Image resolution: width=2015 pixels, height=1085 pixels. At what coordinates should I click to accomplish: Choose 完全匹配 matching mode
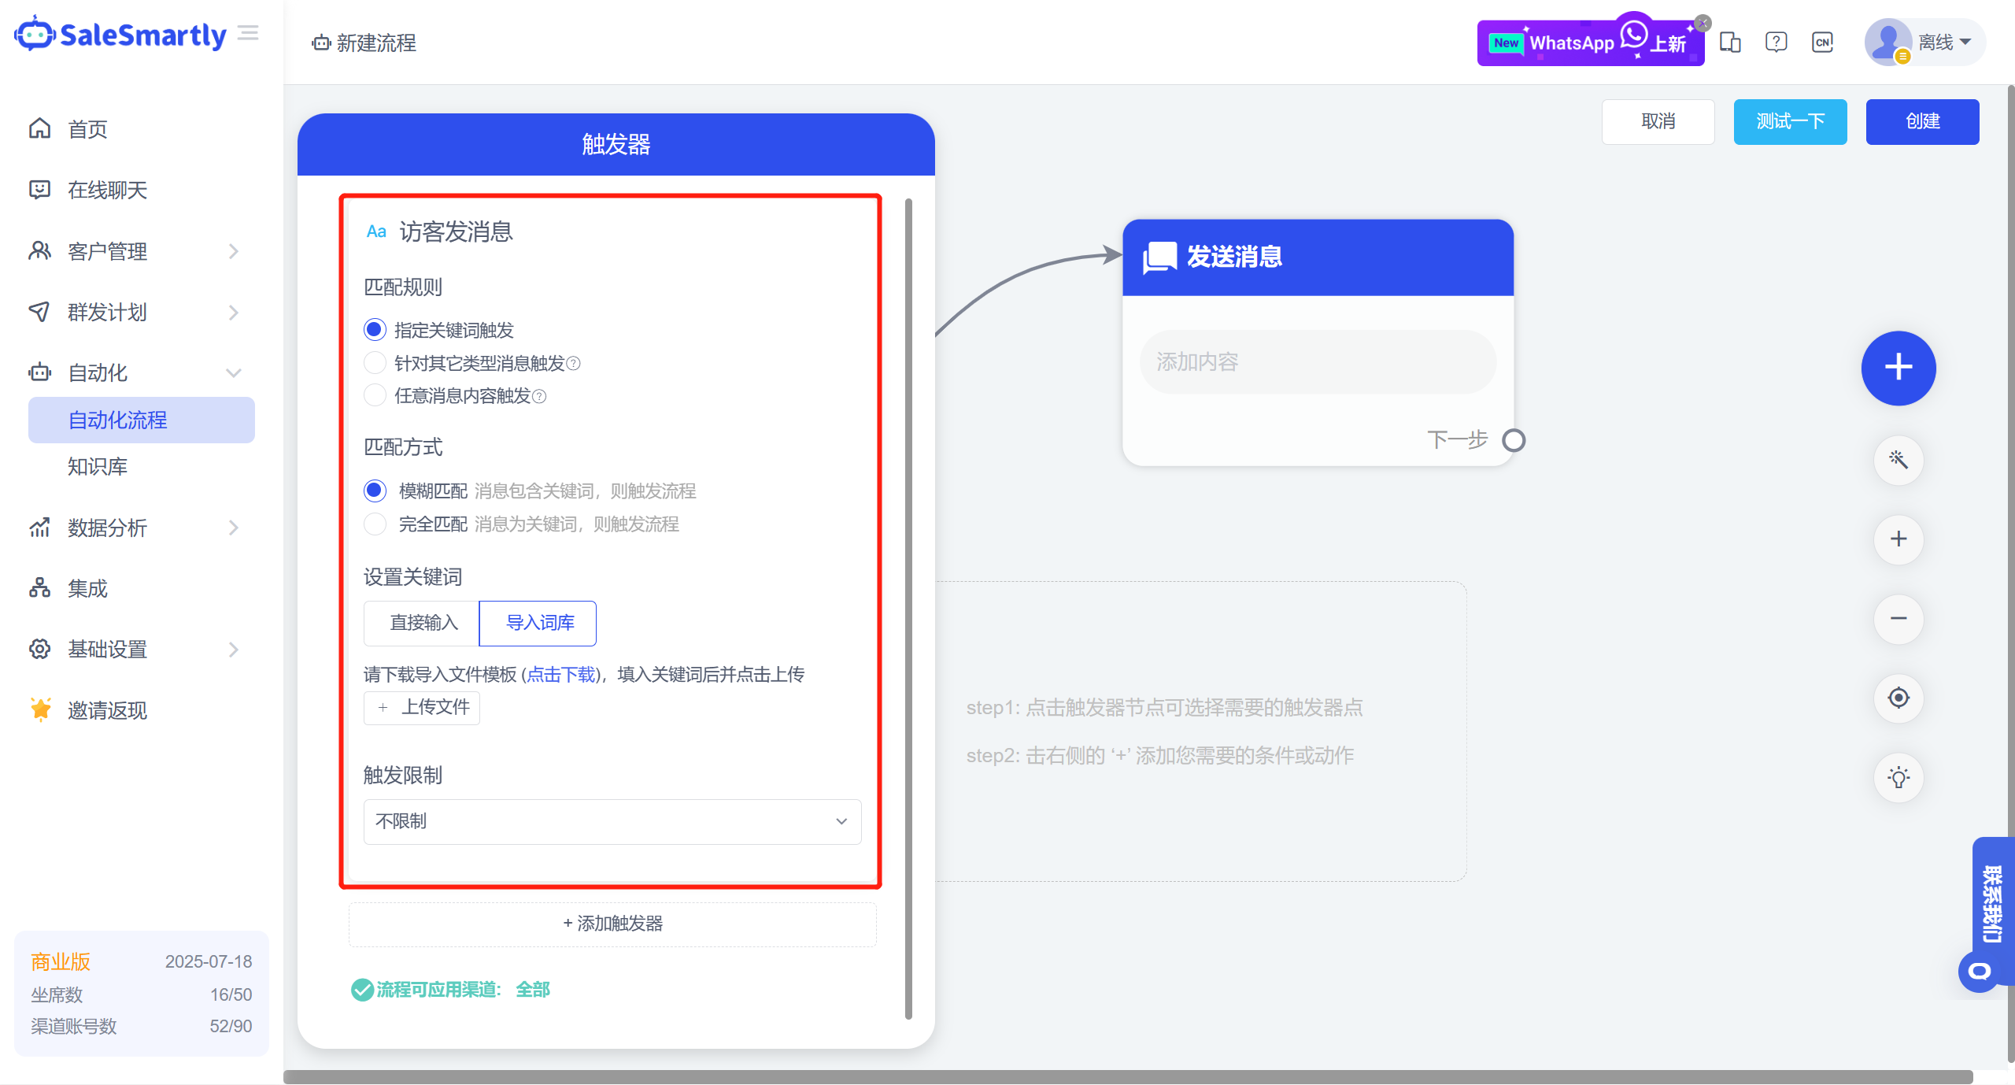pyautogui.click(x=375, y=524)
